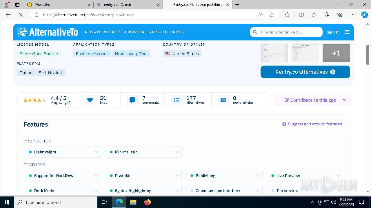Expand the Lightweight property
371x208 pixels.
[62, 152]
